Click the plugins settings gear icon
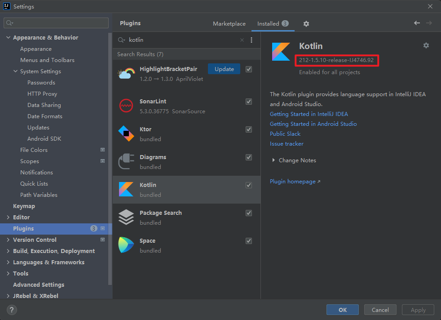Viewport: 441px width, 320px height. tap(306, 24)
